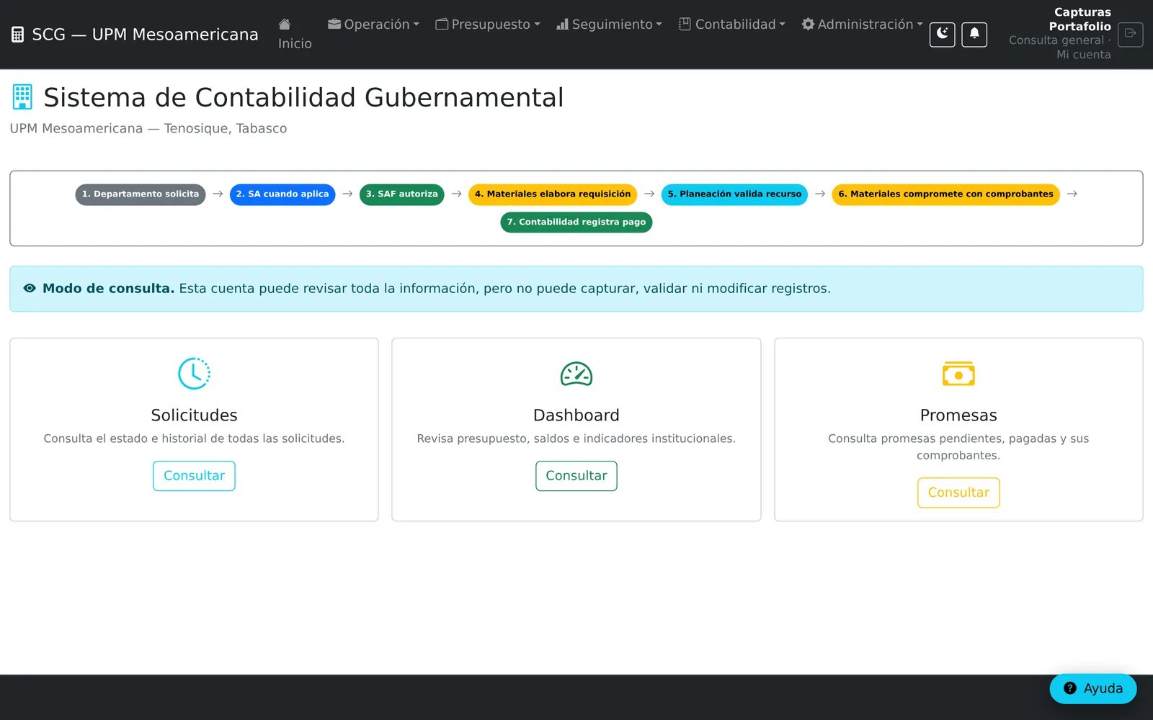Click the question mark icon in the Ayuda button
The height and width of the screenshot is (720, 1153).
[x=1070, y=688]
